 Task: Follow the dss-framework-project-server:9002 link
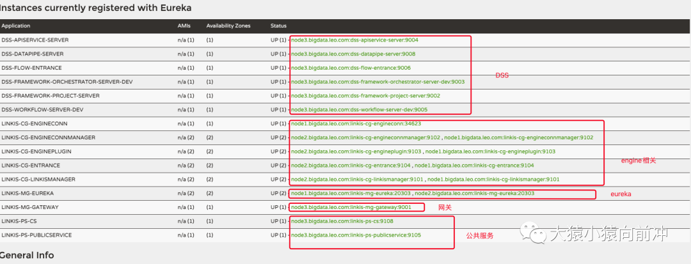click(x=366, y=96)
